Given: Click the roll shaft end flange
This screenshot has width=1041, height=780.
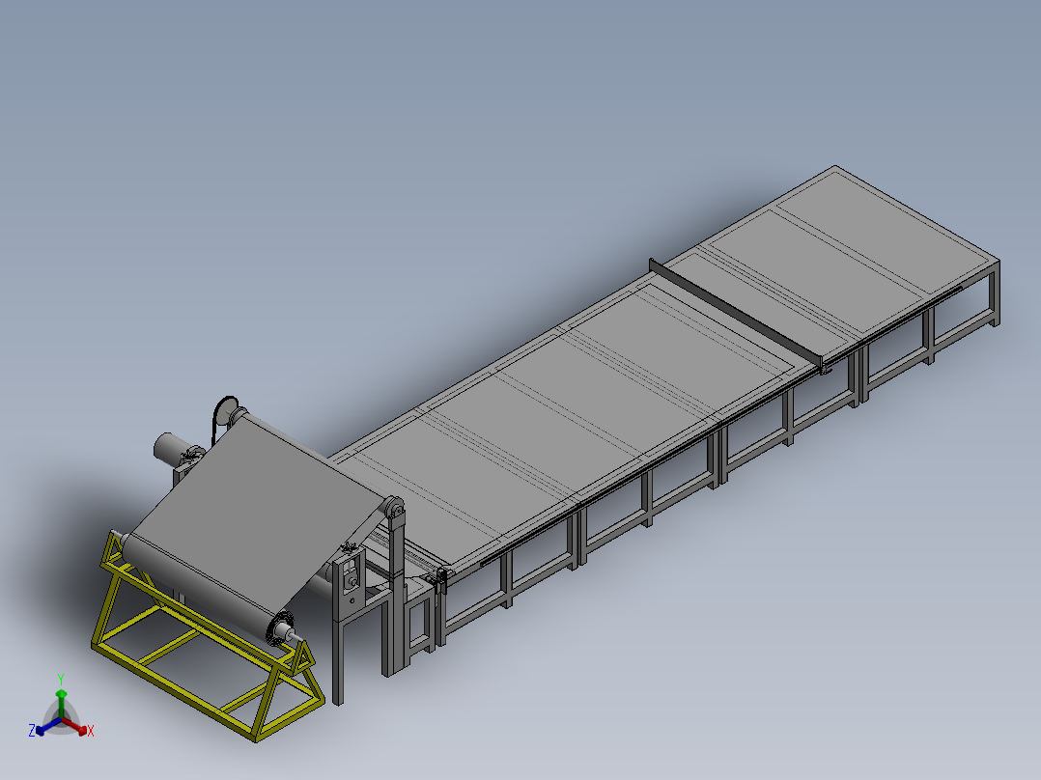Looking at the screenshot, I should [283, 628].
